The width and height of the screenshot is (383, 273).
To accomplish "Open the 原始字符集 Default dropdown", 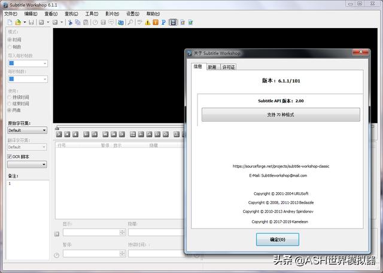I will [27, 131].
